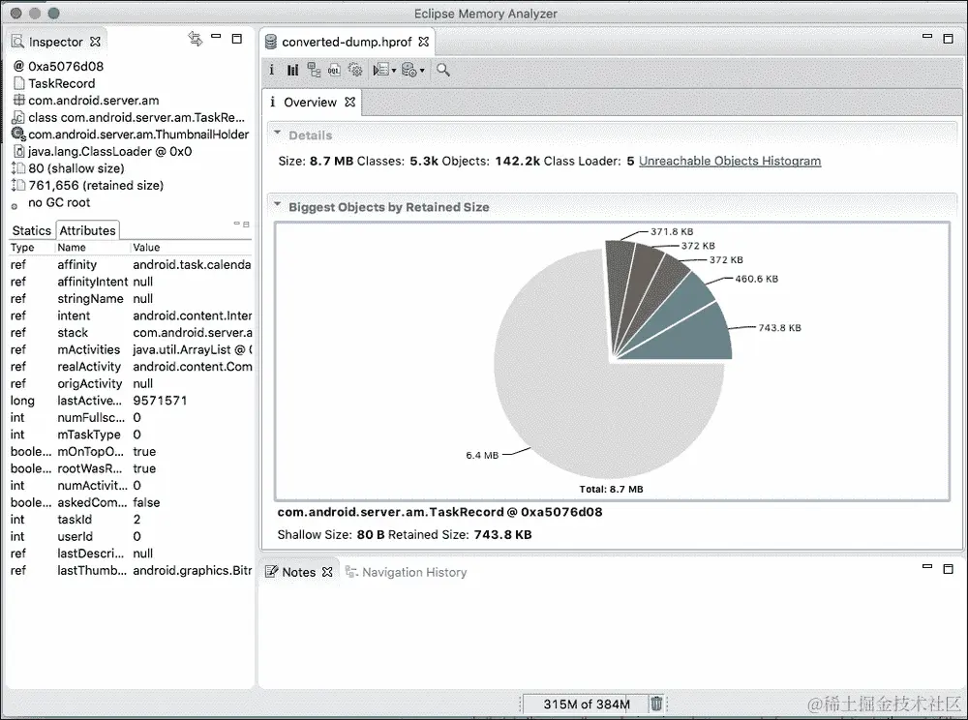Open the Dominator Tree toolbar icon

tap(314, 70)
